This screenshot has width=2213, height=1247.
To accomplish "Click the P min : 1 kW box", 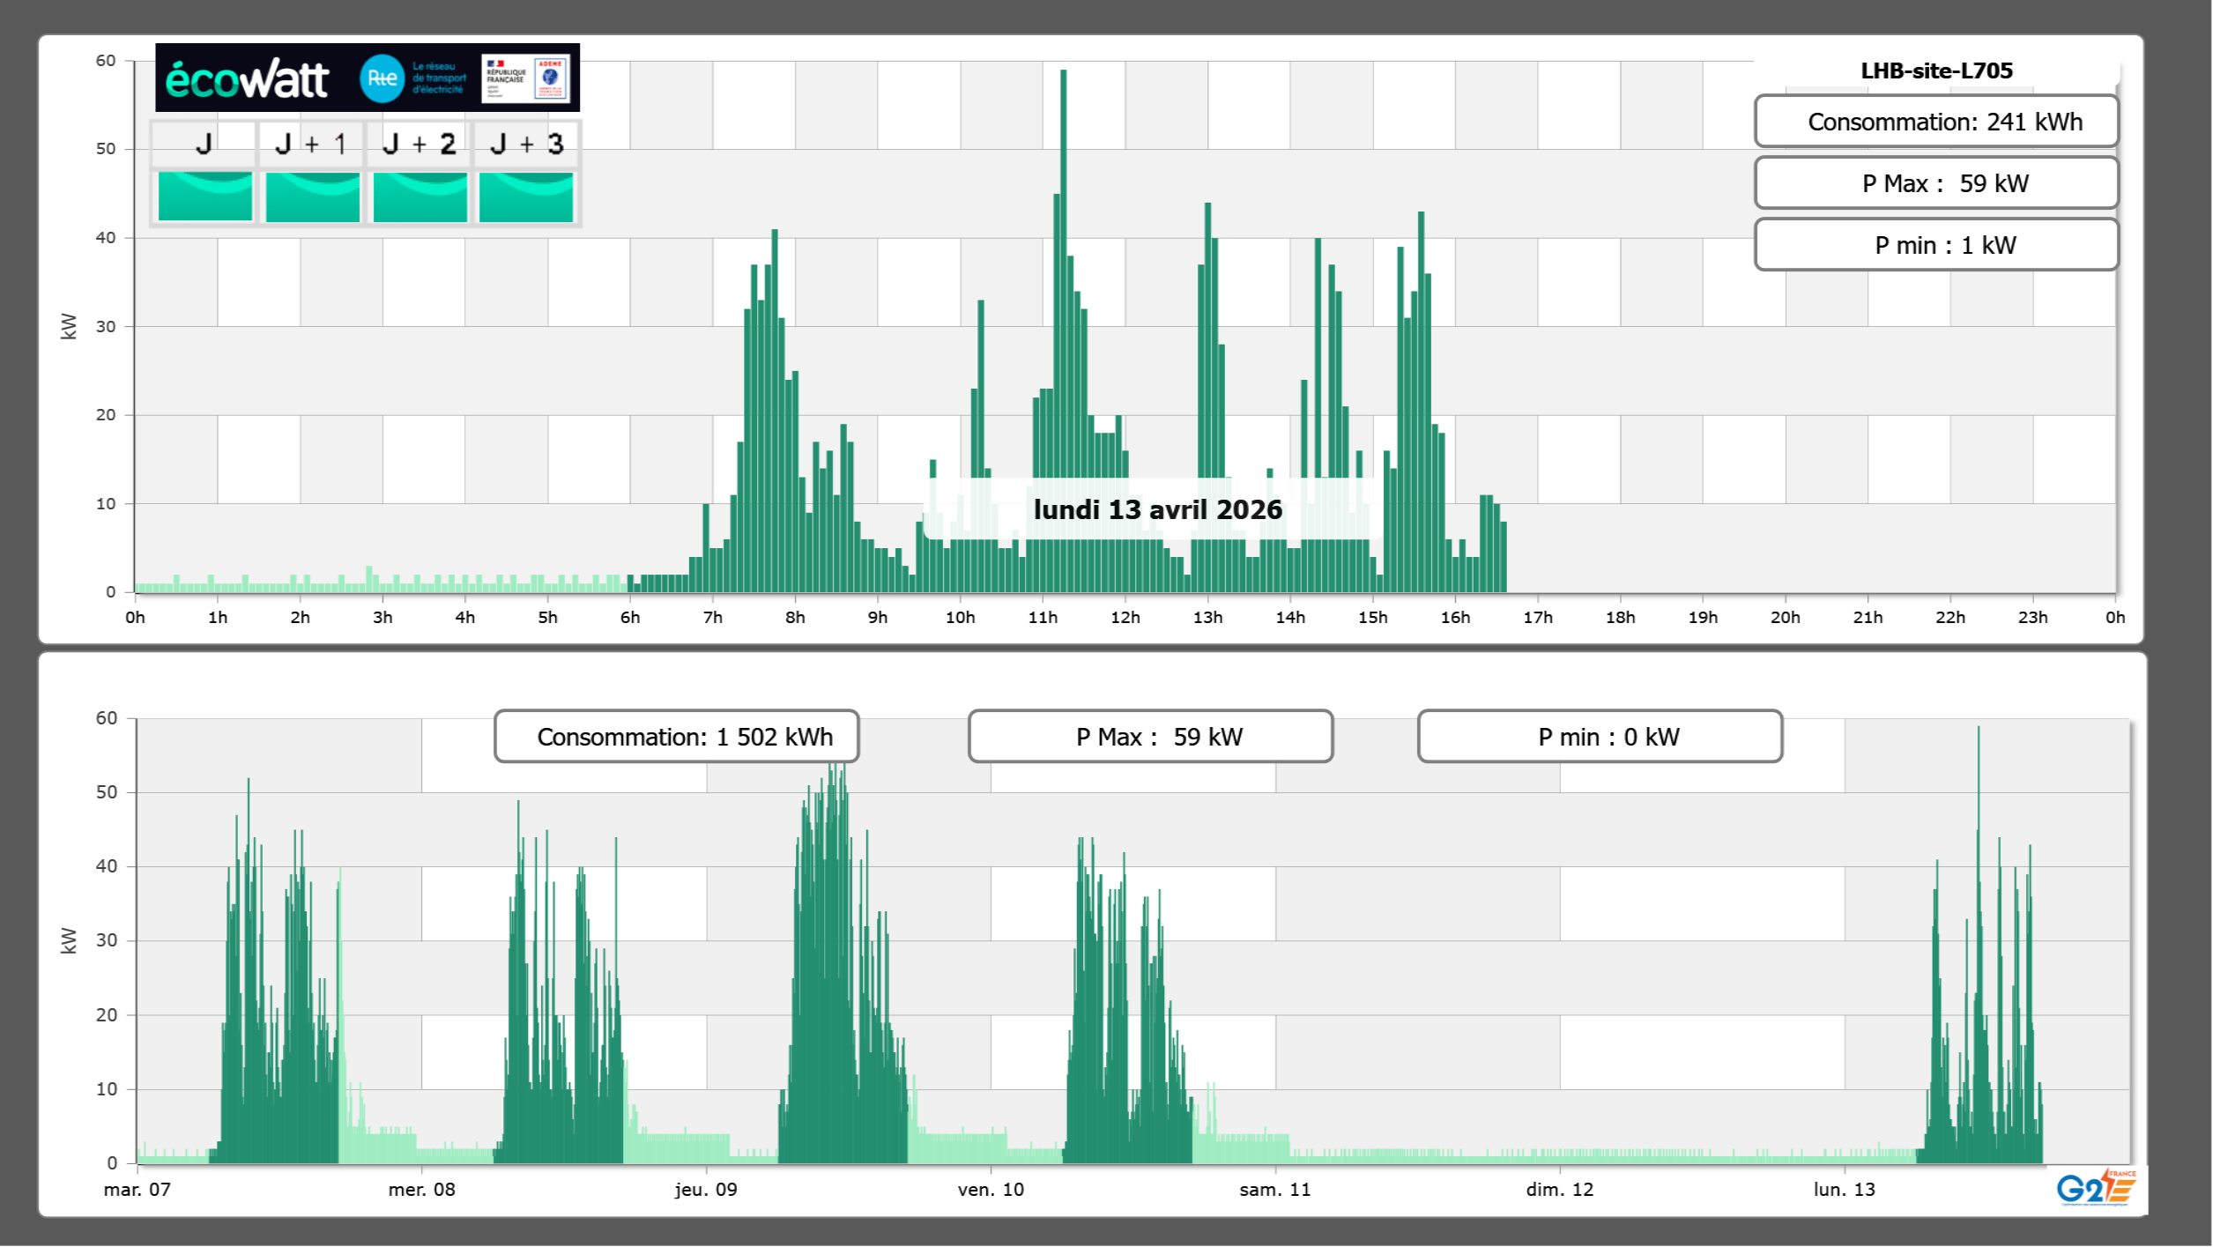I will pos(1935,245).
